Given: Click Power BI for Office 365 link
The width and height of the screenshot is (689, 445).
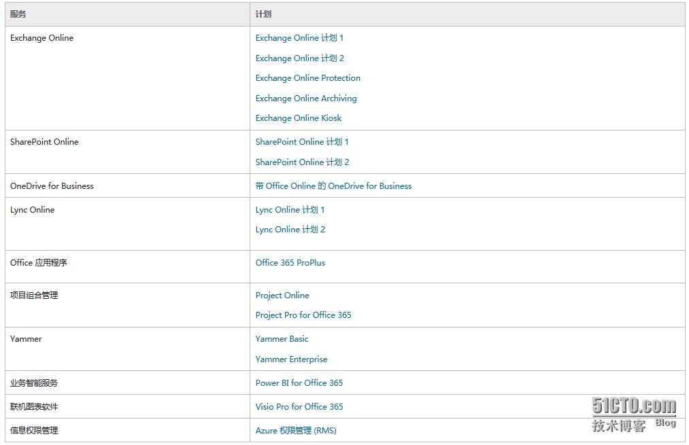Looking at the screenshot, I should pyautogui.click(x=299, y=383).
